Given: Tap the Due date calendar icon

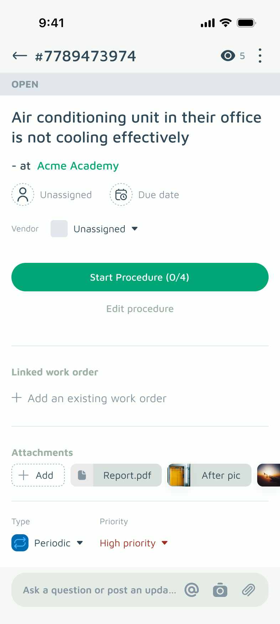Looking at the screenshot, I should point(121,194).
